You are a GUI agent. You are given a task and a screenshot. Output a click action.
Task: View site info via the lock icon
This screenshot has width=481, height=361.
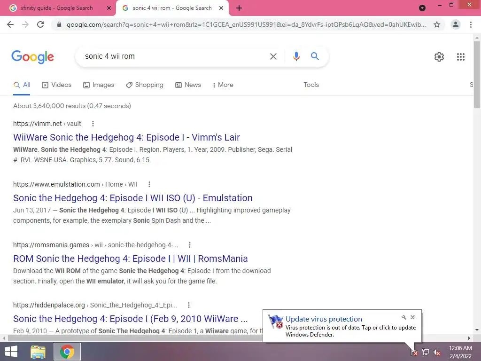click(59, 24)
